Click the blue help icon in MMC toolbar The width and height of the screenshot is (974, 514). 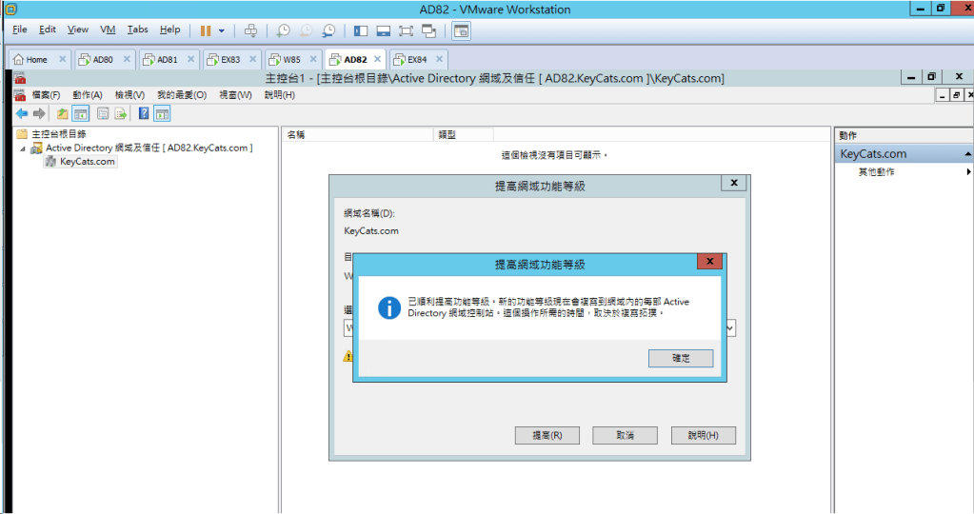(x=144, y=113)
